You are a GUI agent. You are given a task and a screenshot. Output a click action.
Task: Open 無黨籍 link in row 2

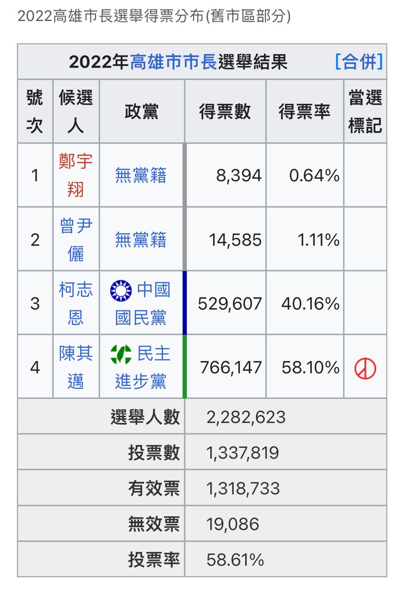pyautogui.click(x=140, y=240)
